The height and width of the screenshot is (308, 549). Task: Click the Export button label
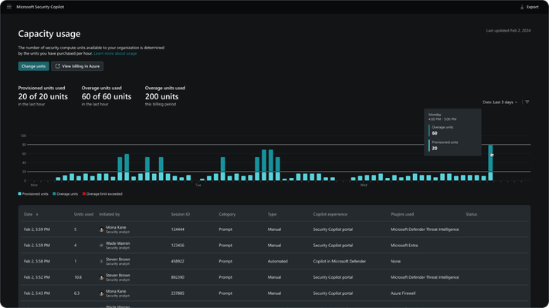pos(533,7)
